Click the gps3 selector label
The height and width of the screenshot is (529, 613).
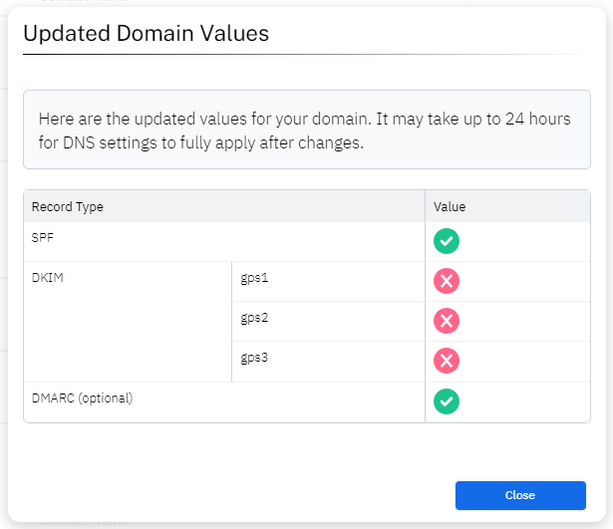[254, 358]
